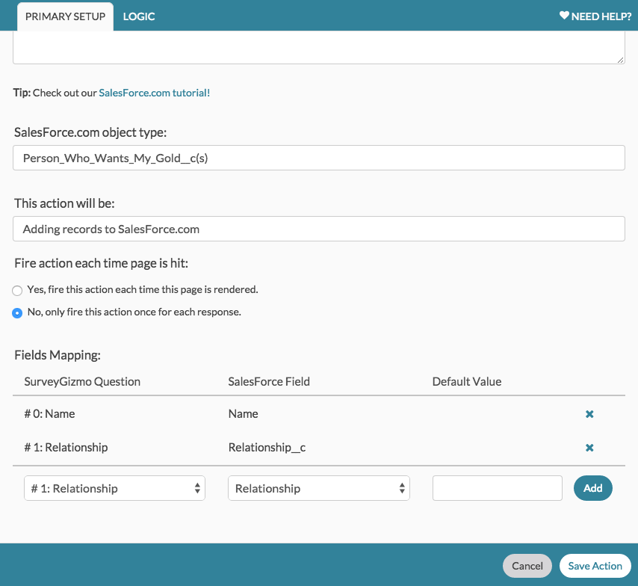Screen dimensions: 638x586
Task: Click 'Fire action each time page is hit' label
Action: coord(102,264)
